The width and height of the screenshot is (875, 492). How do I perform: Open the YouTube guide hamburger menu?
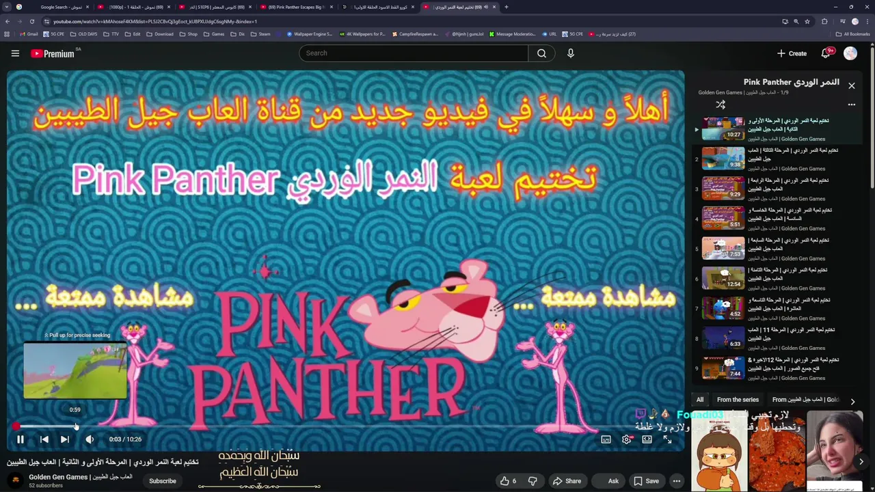pyautogui.click(x=15, y=53)
